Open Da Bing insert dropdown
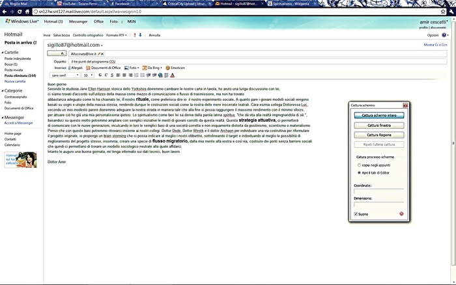 point(152,68)
